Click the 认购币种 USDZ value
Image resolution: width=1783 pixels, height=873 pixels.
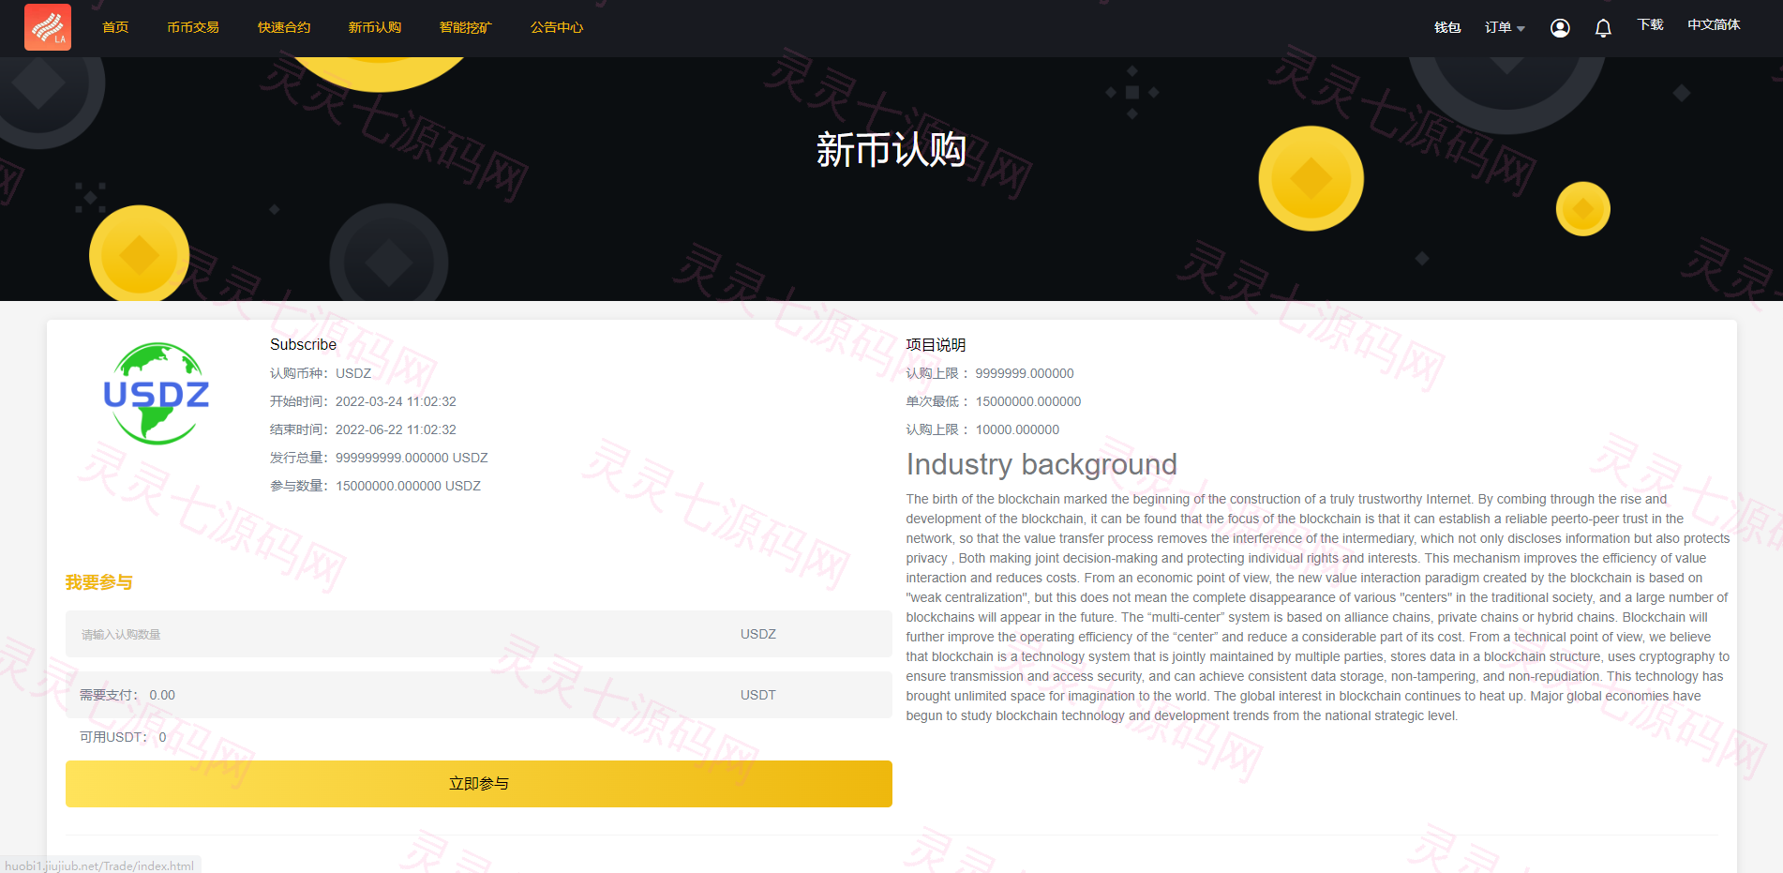click(x=353, y=373)
